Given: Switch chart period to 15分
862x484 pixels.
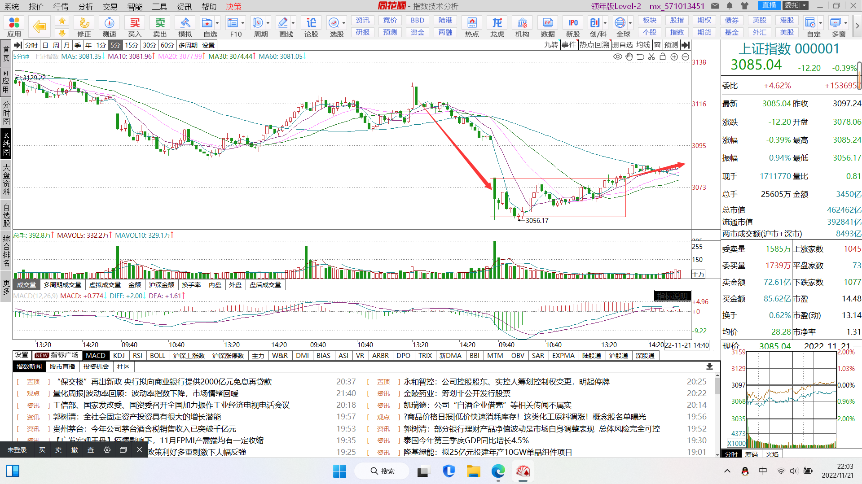Looking at the screenshot, I should 131,45.
